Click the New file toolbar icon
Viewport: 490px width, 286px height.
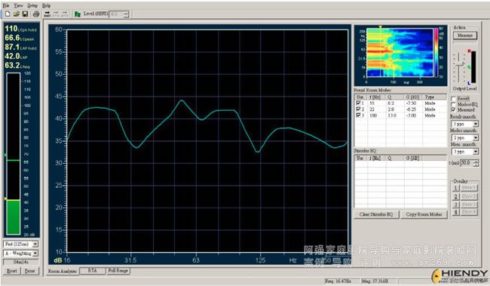click(x=8, y=14)
